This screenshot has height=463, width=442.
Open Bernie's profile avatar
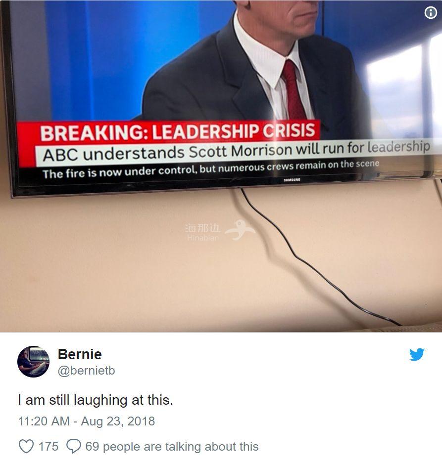33,362
